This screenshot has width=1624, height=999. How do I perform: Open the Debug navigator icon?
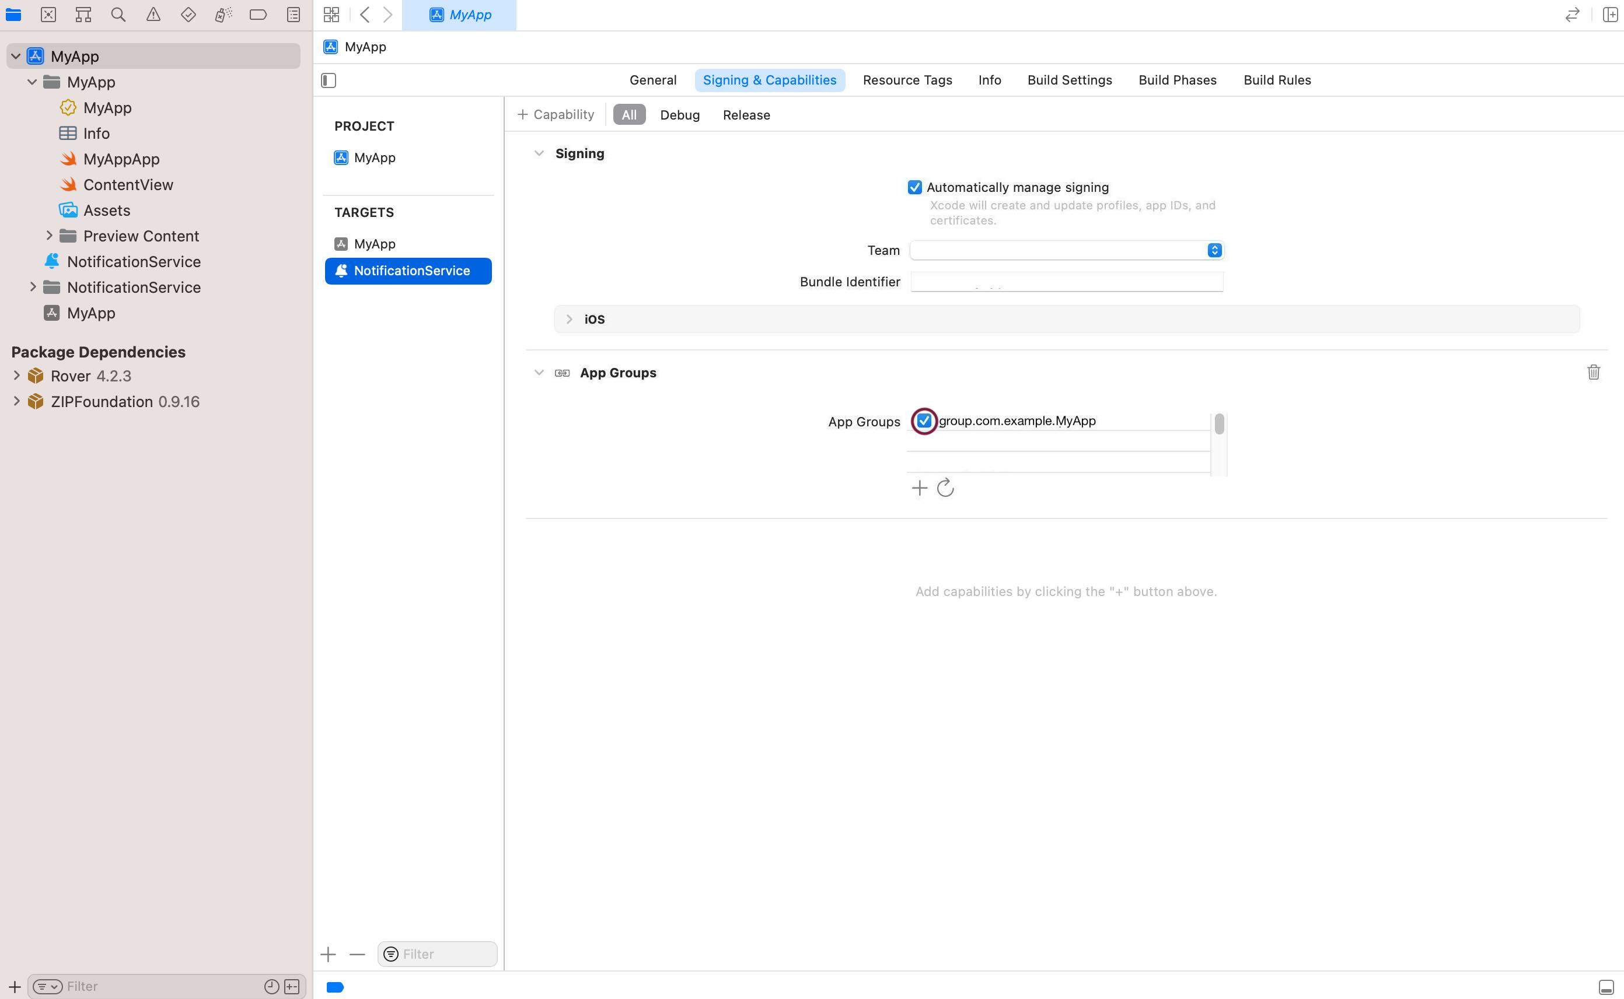(223, 15)
